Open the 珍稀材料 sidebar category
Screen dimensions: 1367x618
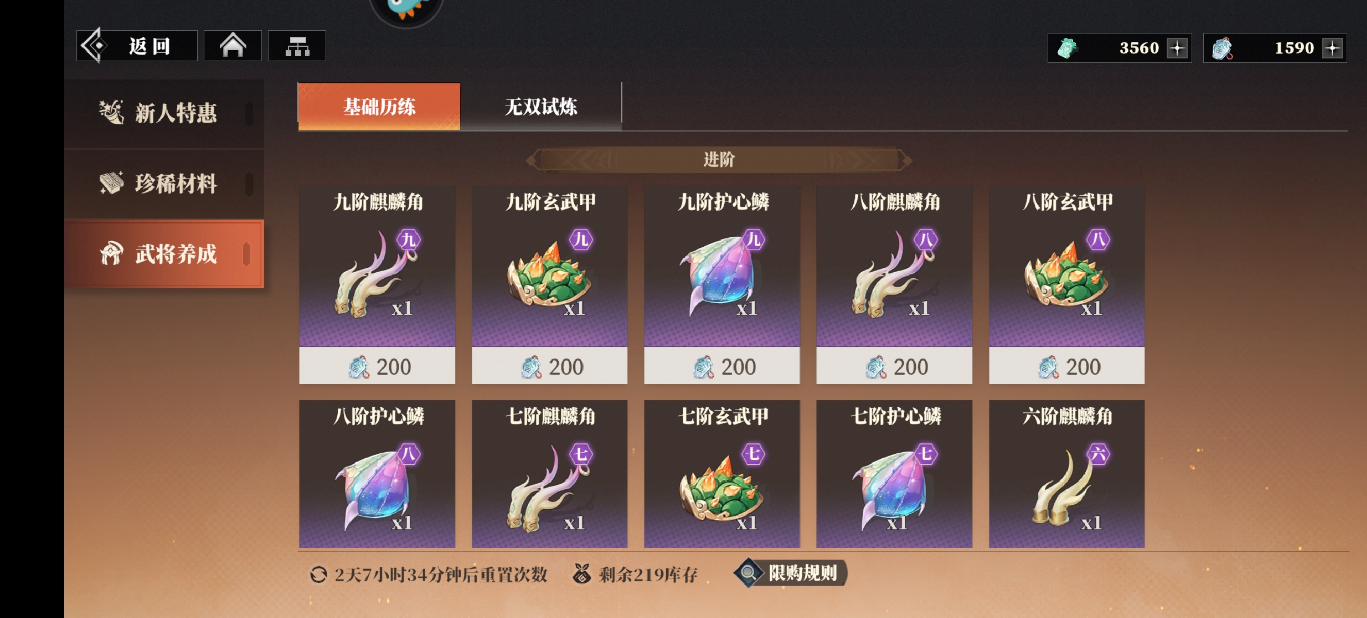tap(164, 183)
